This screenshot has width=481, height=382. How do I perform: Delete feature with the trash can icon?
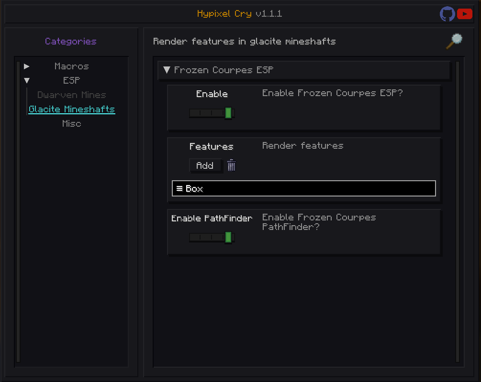click(x=232, y=165)
